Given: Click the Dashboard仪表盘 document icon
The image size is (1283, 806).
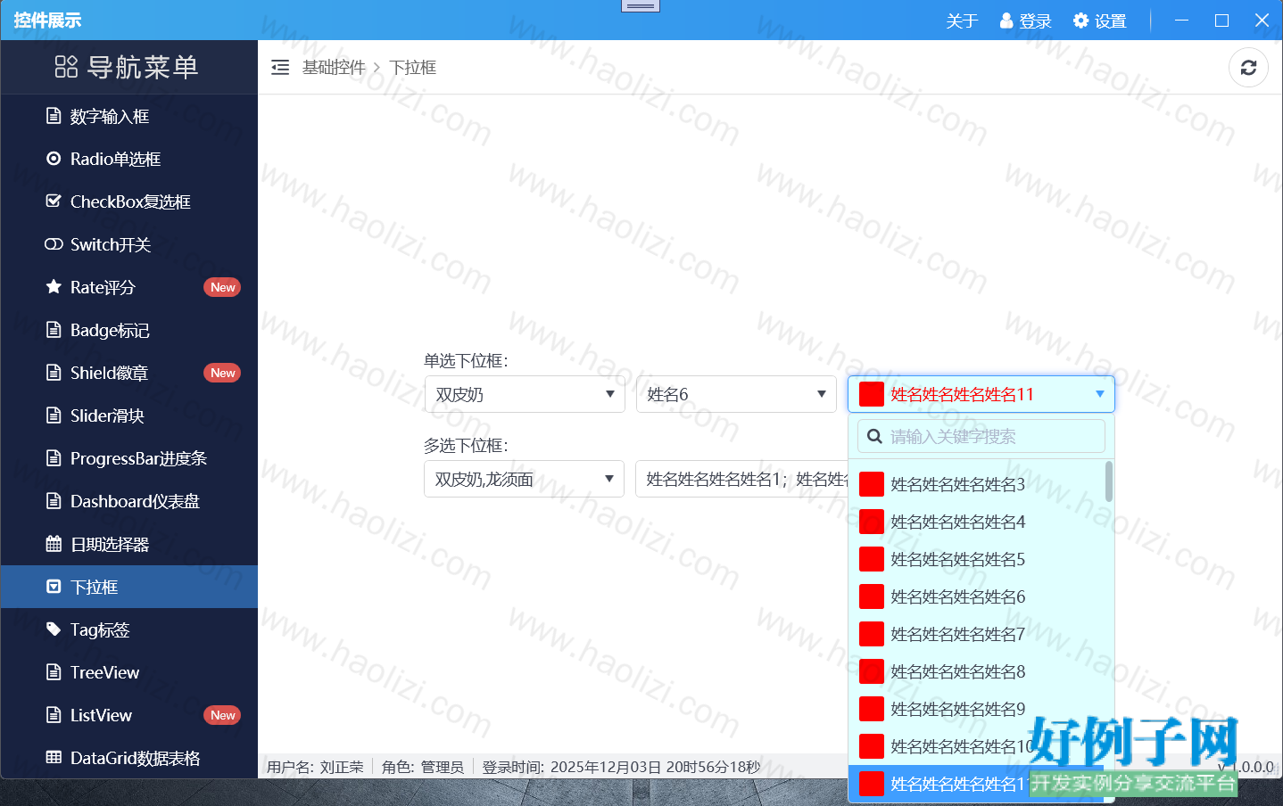Looking at the screenshot, I should [x=54, y=501].
